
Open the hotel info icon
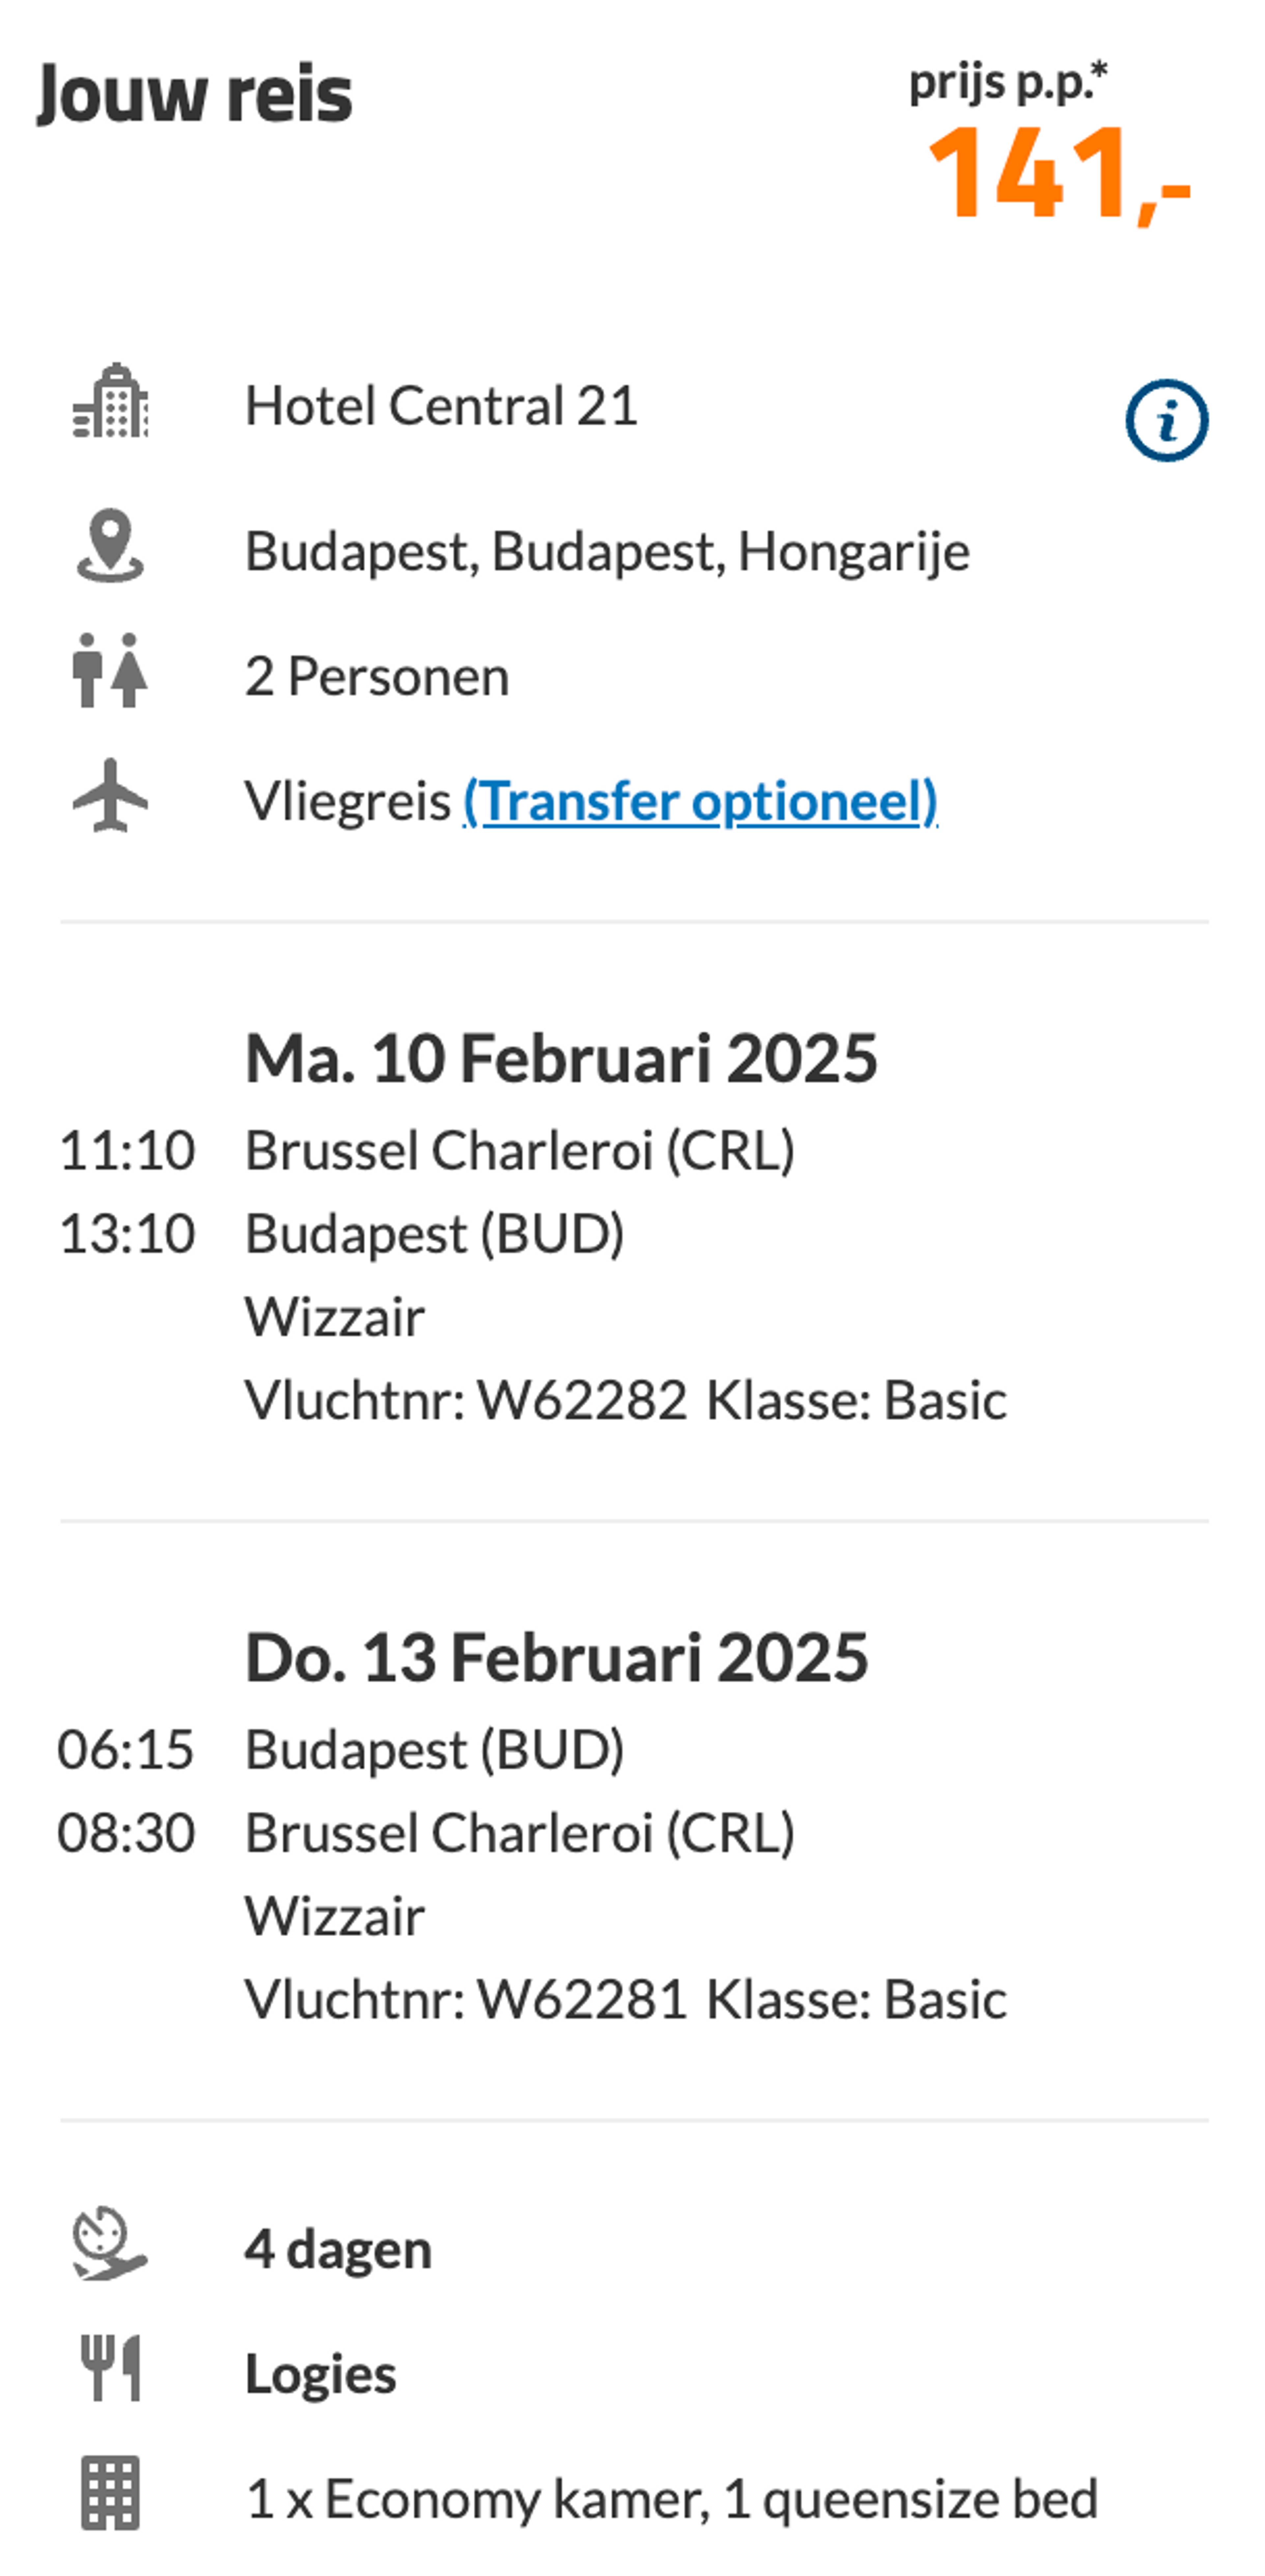point(1166,420)
